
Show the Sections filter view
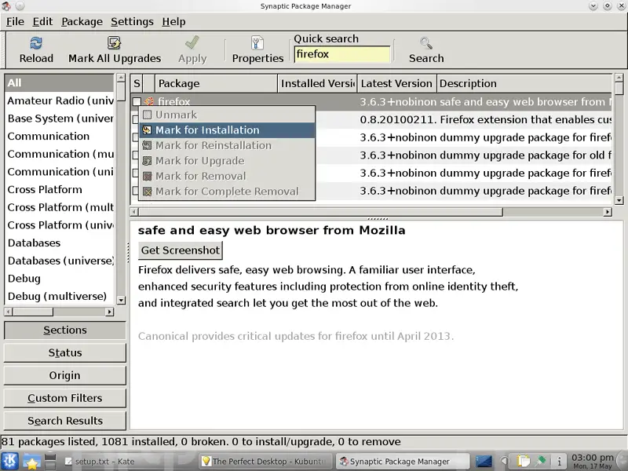65,330
